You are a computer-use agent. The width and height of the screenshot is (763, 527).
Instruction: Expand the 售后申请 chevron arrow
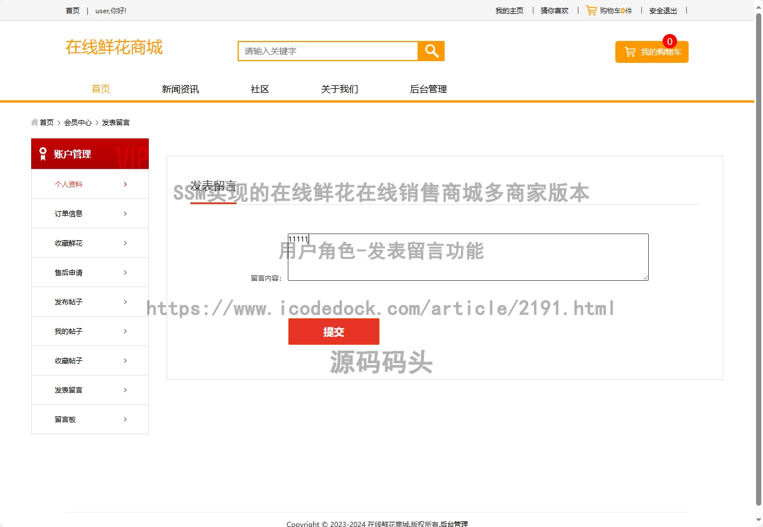[125, 272]
